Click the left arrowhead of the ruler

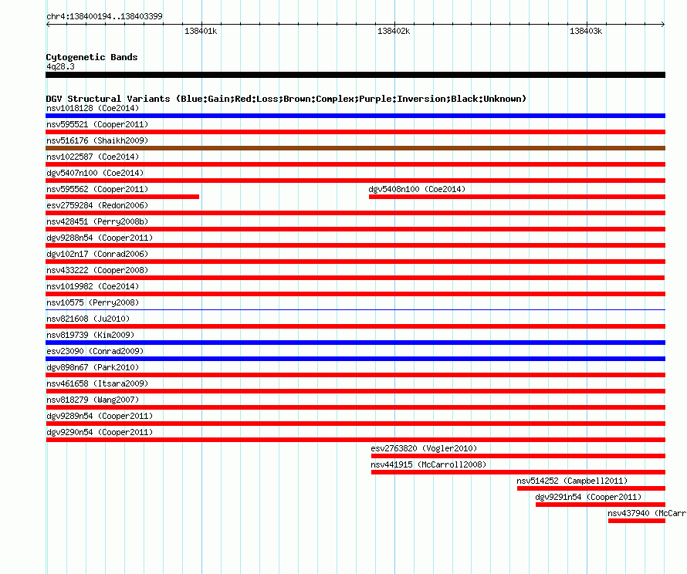point(48,25)
